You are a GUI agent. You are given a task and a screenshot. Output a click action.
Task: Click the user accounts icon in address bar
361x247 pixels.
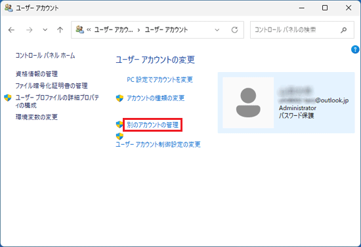[x=80, y=29]
